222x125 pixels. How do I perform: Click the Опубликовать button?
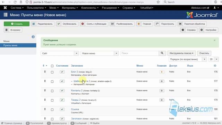click(x=67, y=24)
